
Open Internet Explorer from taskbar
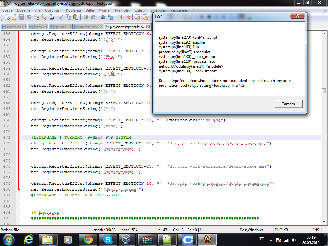29,240
